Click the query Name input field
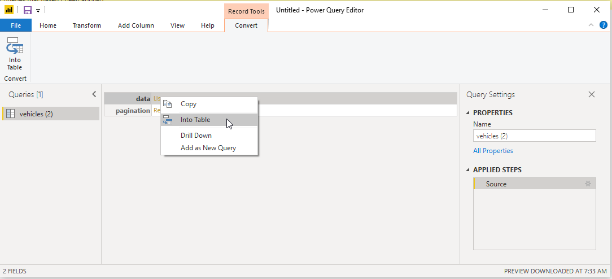The width and height of the screenshot is (612, 279). point(534,136)
